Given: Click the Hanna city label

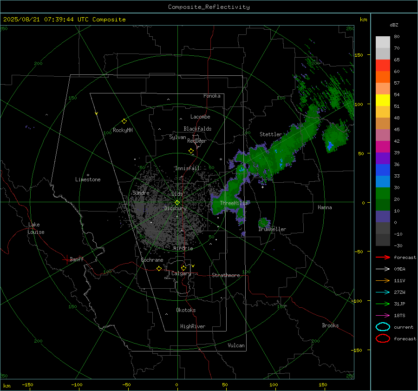Looking at the screenshot, I should [x=325, y=207].
